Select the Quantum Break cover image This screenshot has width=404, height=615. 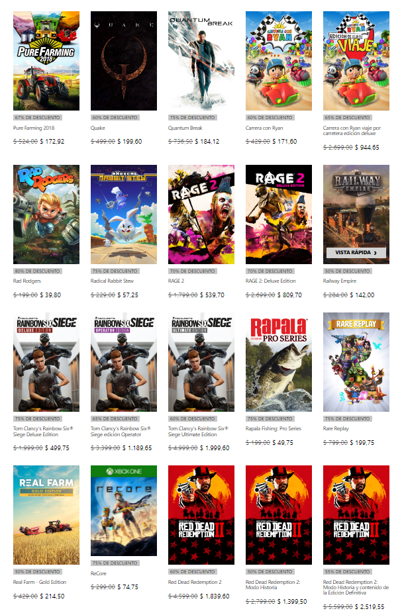pos(201,61)
